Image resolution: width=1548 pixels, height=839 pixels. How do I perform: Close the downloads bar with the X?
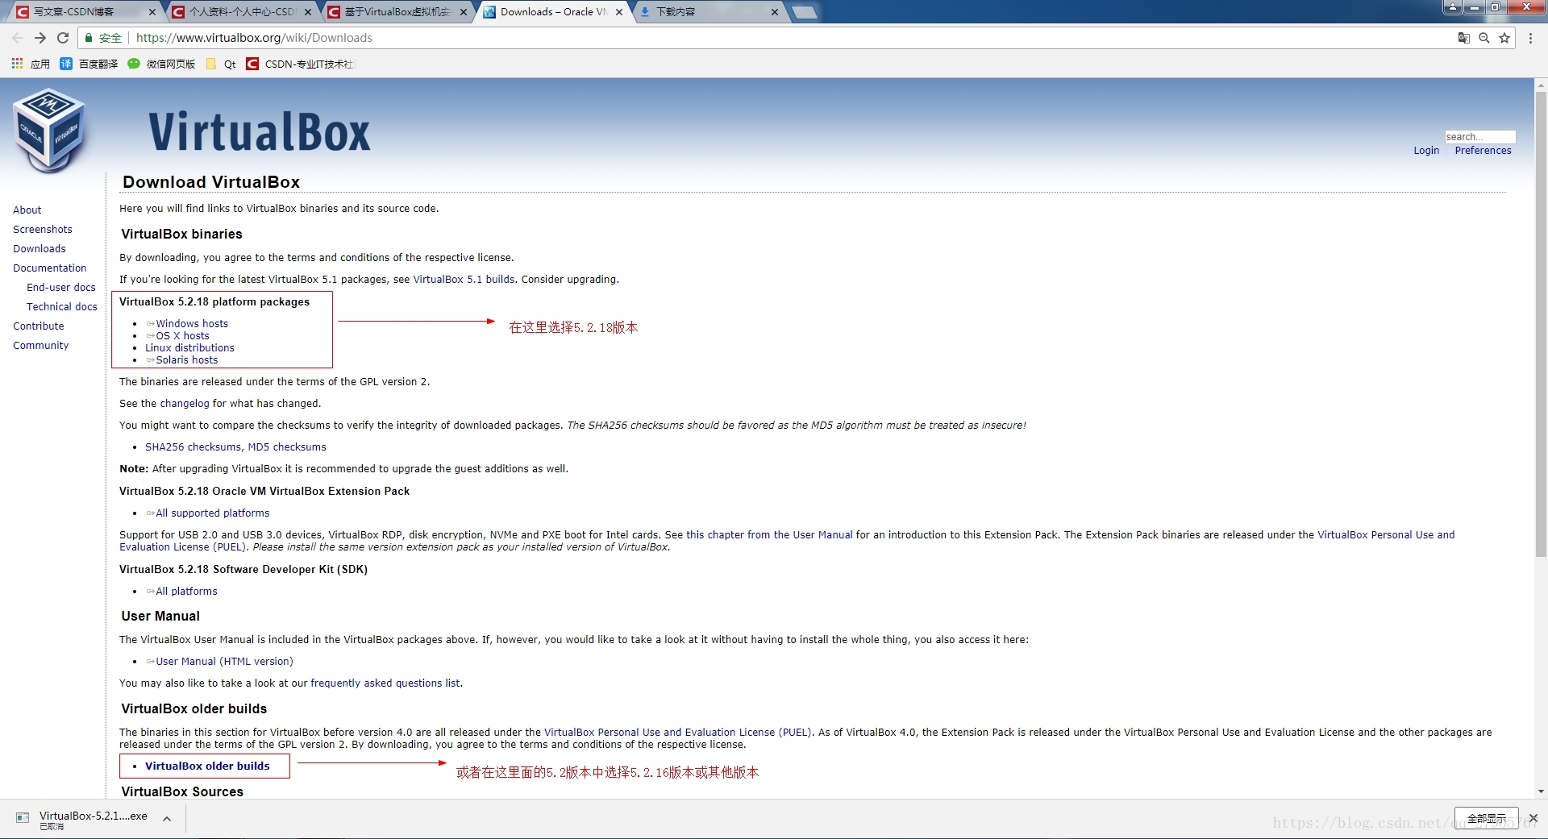[x=1533, y=818]
